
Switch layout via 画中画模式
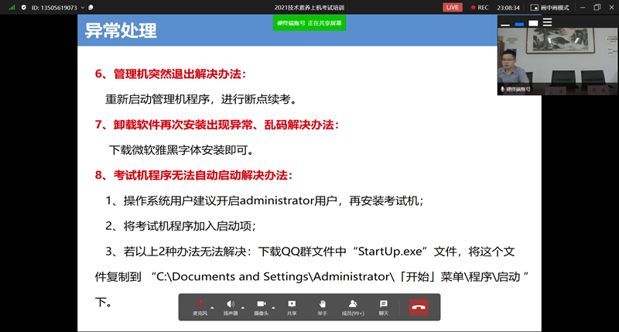(x=550, y=7)
